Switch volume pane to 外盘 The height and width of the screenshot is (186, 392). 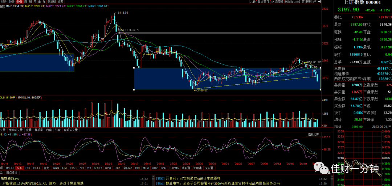tap(57, 130)
